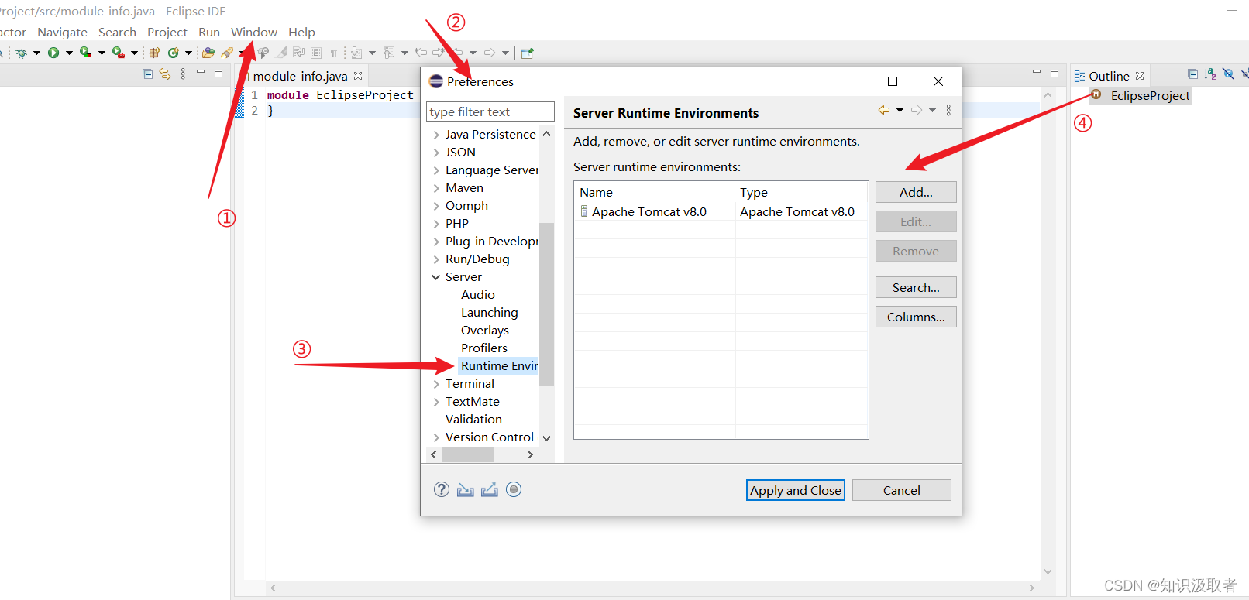
Task: Click the Import preferences icon
Action: (465, 489)
